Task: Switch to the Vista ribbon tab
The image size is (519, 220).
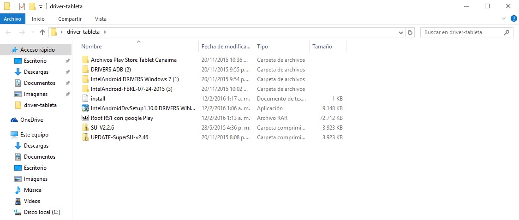Action: click(x=101, y=19)
